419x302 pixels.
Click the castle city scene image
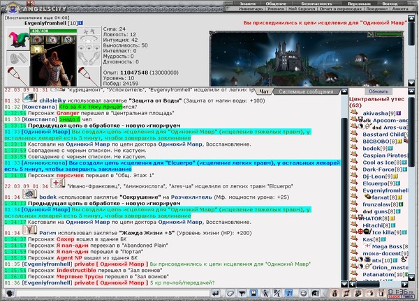(307, 59)
